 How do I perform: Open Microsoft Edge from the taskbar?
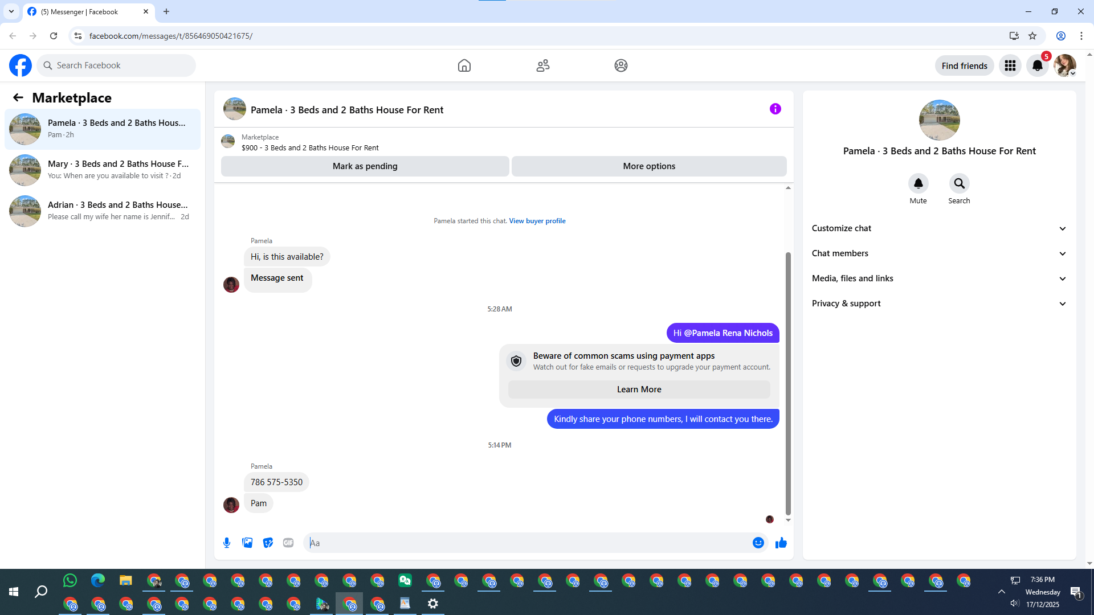[x=98, y=581]
